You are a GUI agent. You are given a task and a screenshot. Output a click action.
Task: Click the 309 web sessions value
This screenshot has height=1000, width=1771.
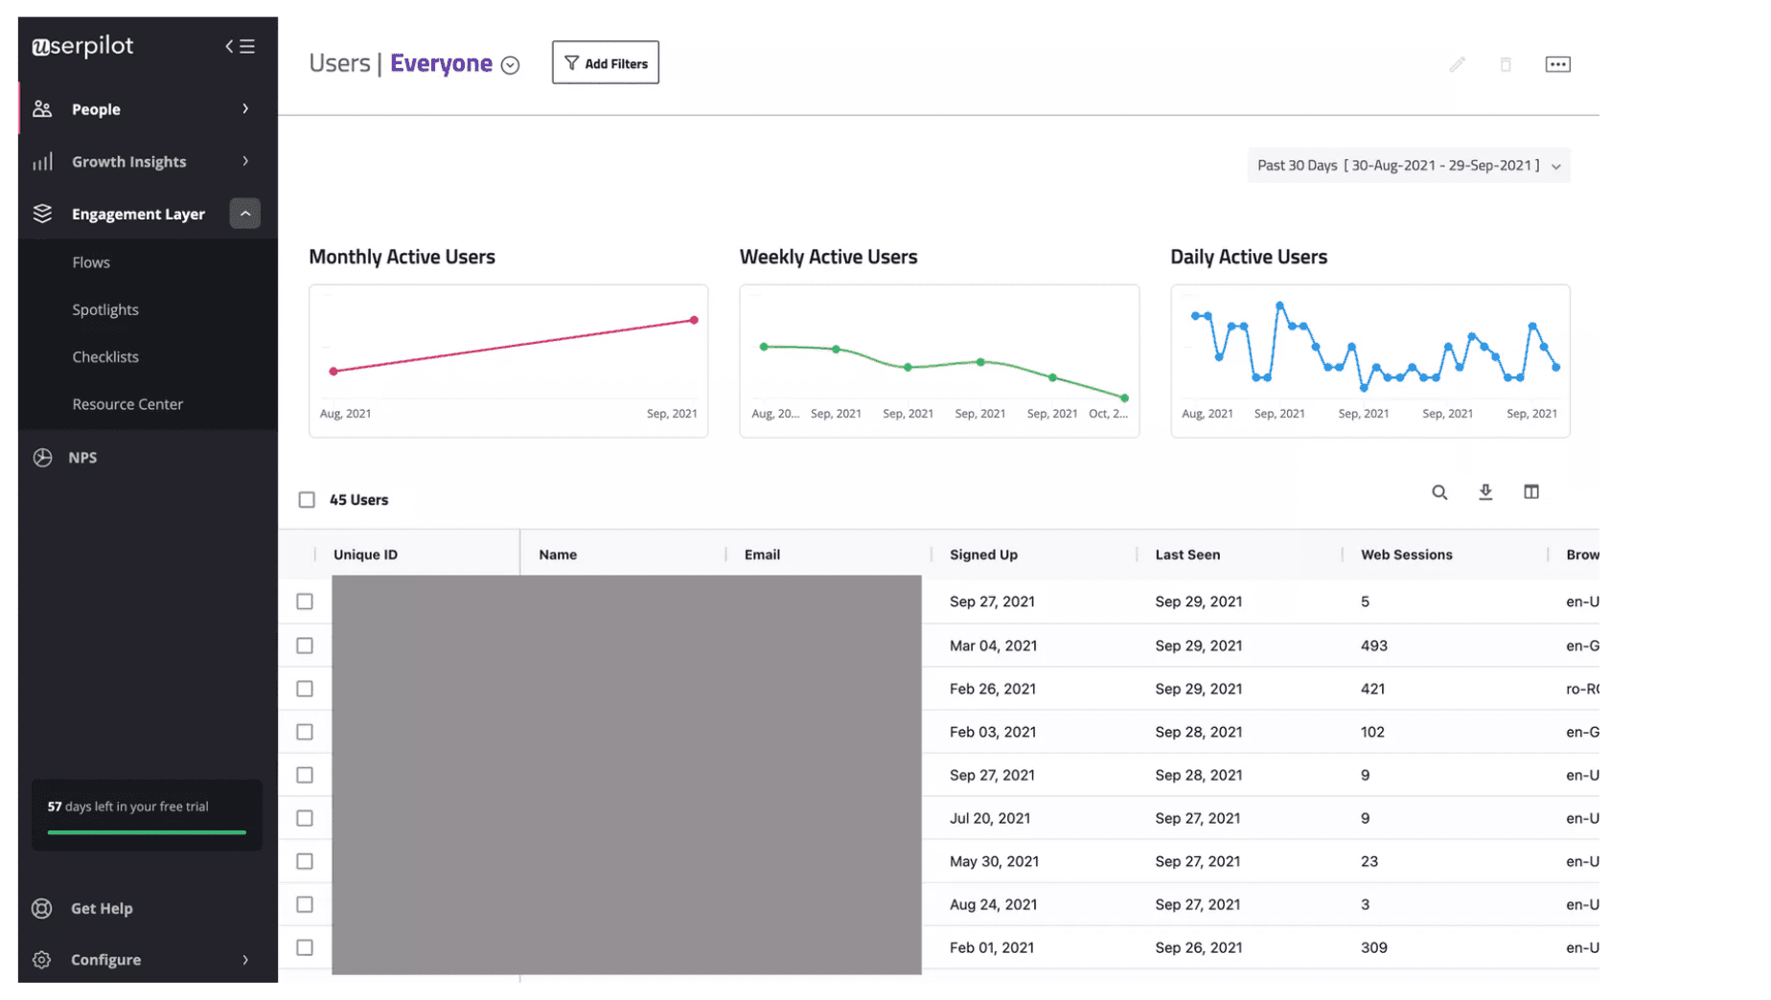tap(1374, 948)
